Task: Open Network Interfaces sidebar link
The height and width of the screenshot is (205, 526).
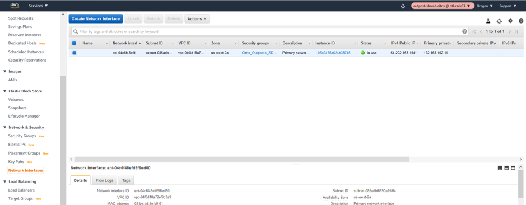Action: coord(26,170)
